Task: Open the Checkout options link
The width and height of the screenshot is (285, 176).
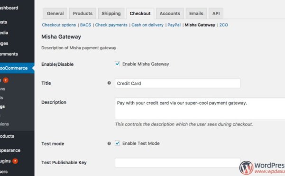Action: [59, 25]
